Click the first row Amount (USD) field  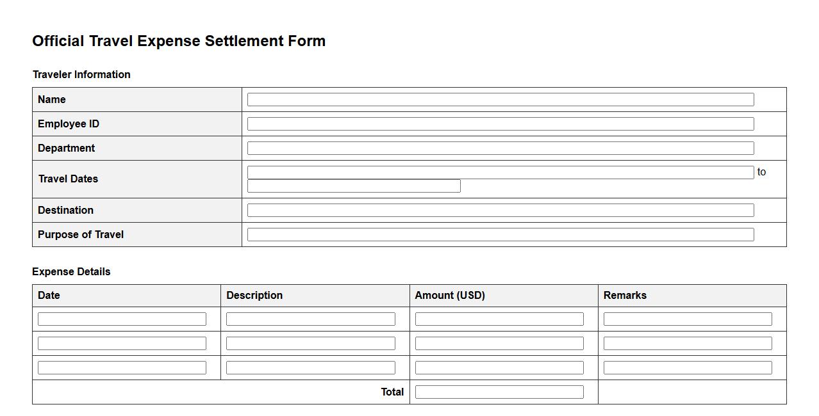click(x=499, y=319)
